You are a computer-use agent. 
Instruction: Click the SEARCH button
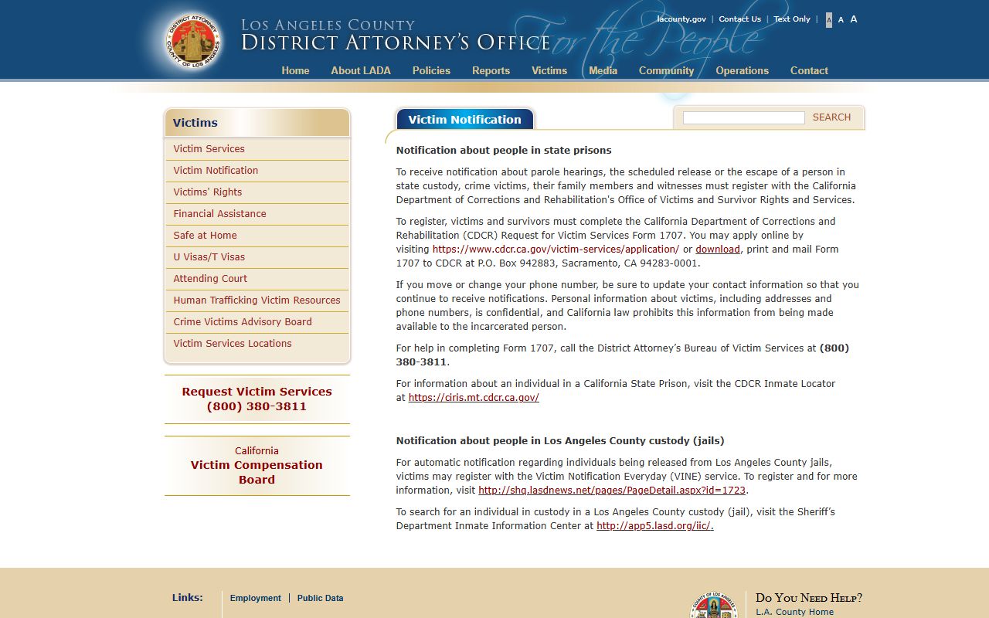tap(831, 117)
